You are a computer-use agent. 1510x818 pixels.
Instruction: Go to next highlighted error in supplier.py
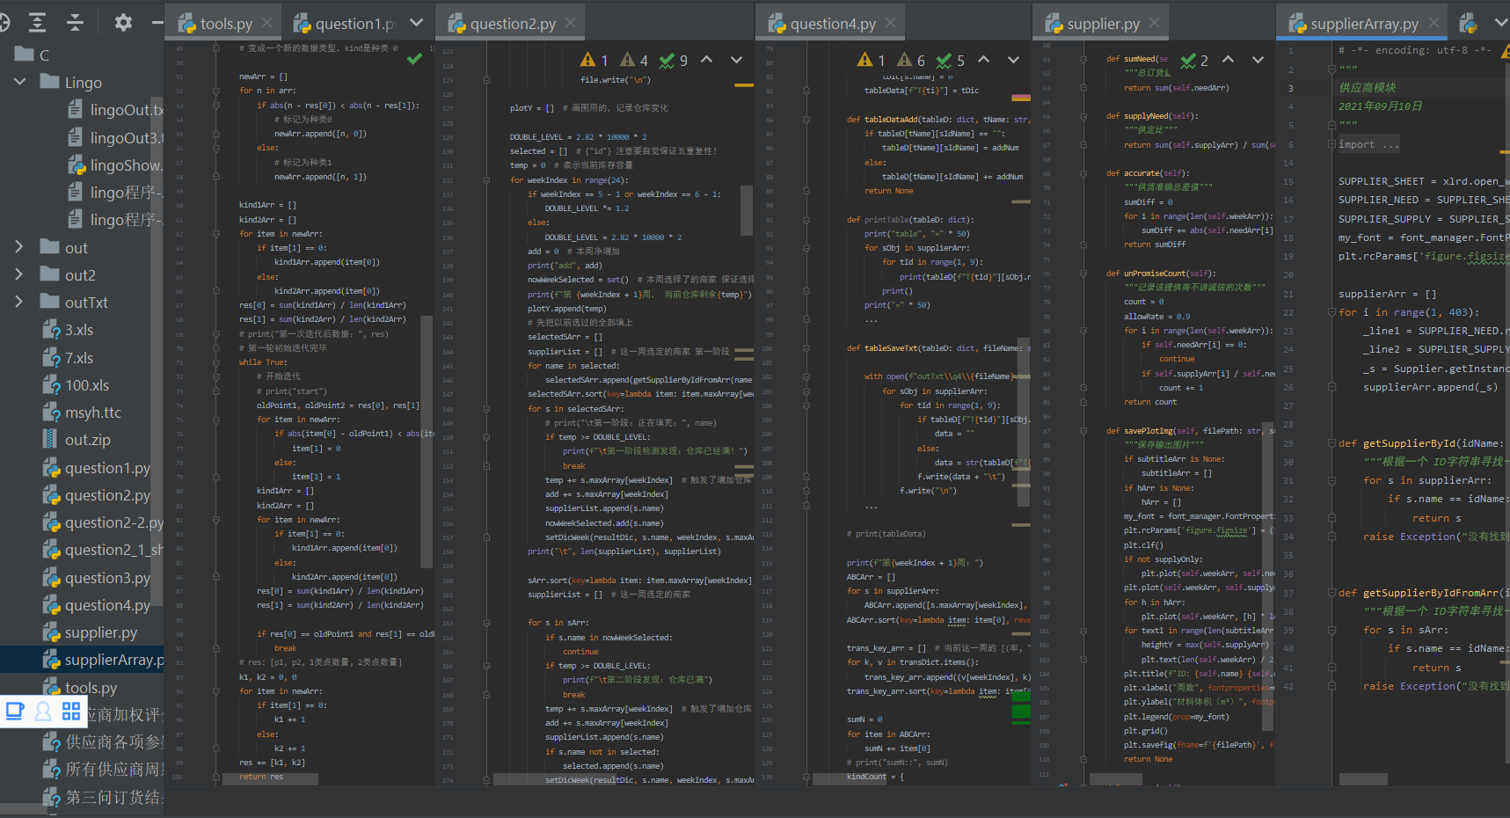click(1258, 60)
